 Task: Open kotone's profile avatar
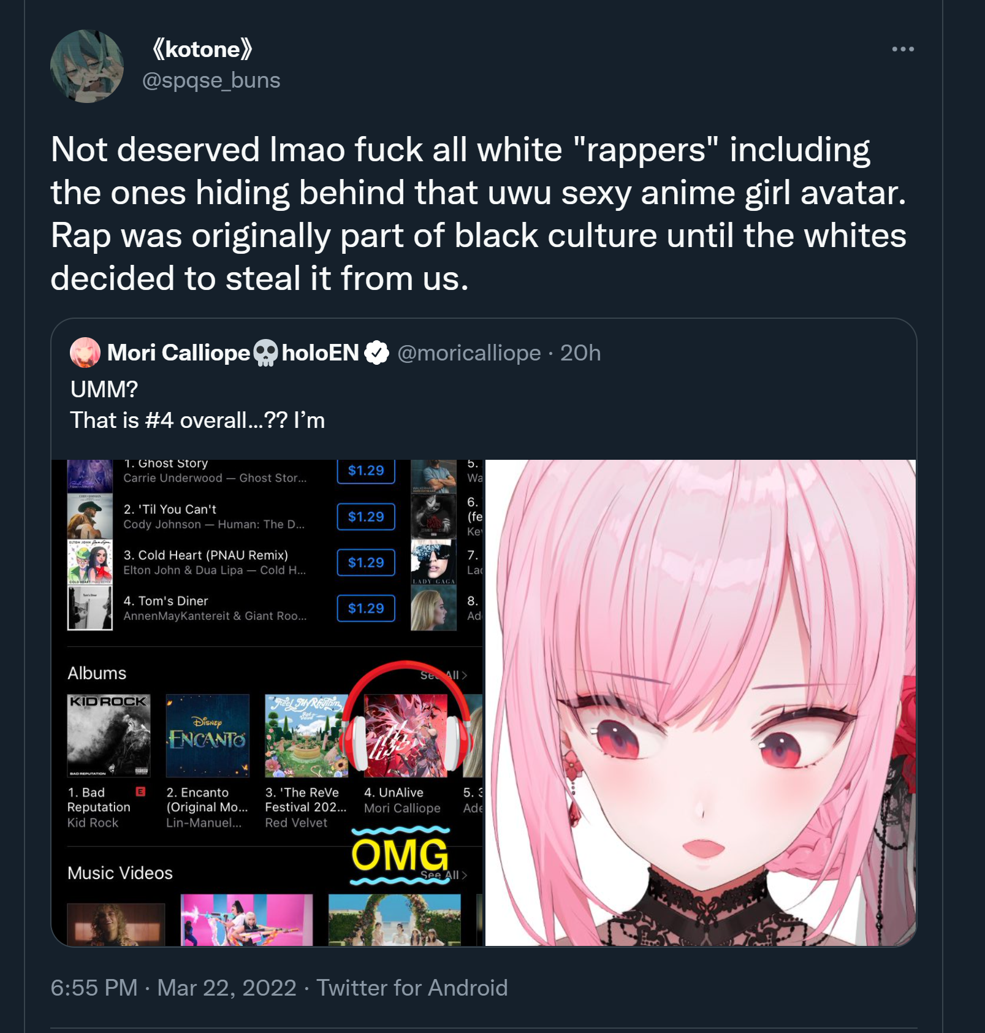point(87,66)
